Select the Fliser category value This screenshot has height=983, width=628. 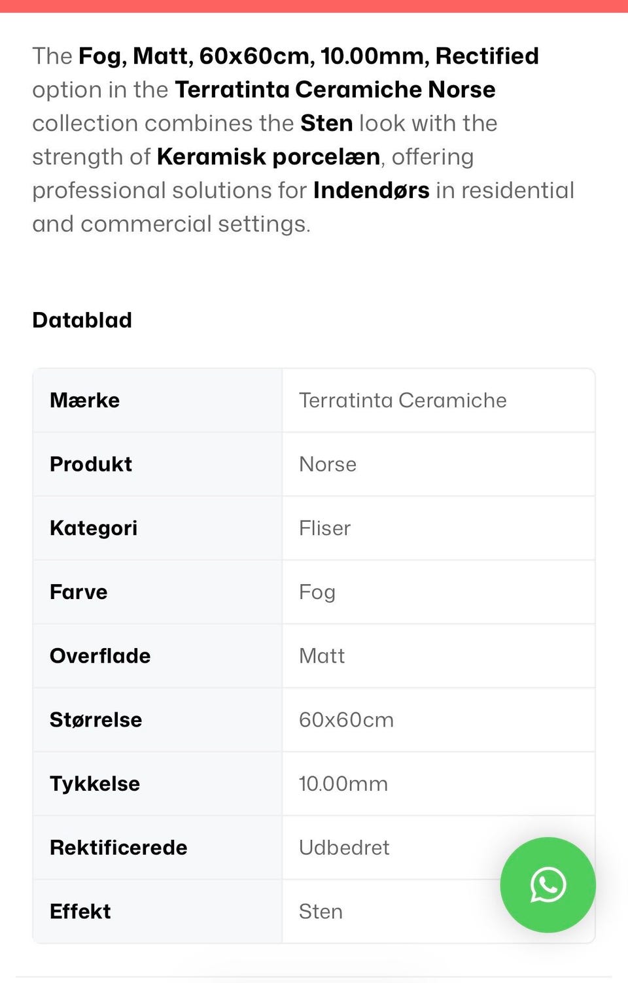(x=324, y=528)
